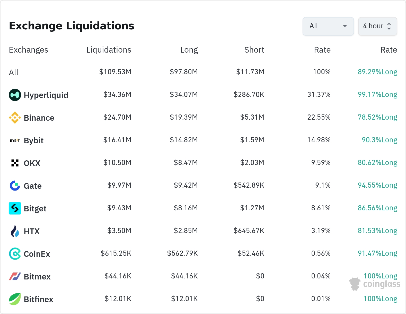Viewport: 406px width, 314px height.
Task: Click the Liquidations column header
Action: [109, 50]
